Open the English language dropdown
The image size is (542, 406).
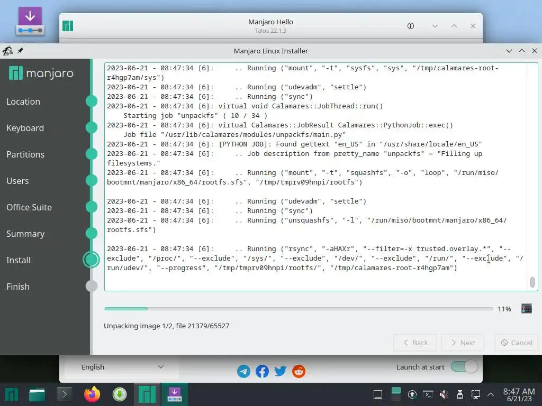click(x=122, y=367)
